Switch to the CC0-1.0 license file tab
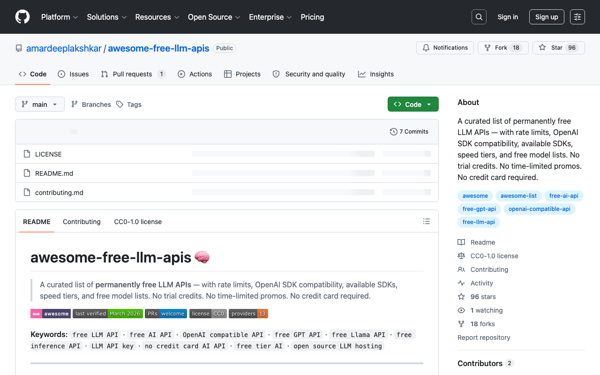Image resolution: width=600 pixels, height=375 pixels. 138,222
